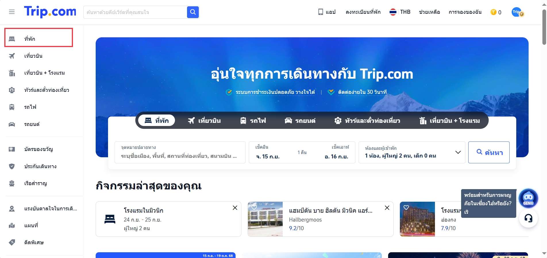This screenshot has height=258, width=547.
Task: Open the Hong Kong hotel thumbnail
Action: coord(417,219)
